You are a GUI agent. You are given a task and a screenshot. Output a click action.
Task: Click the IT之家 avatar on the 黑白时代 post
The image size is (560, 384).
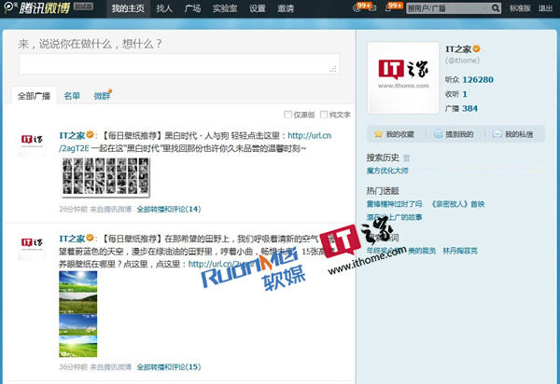32,143
